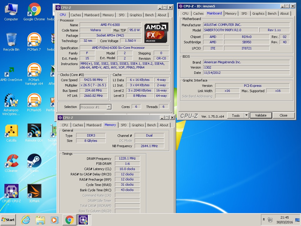Open Internet Explorer from the taskbar
Image resolution: width=301 pixels, height=226 pixels.
click(26, 220)
